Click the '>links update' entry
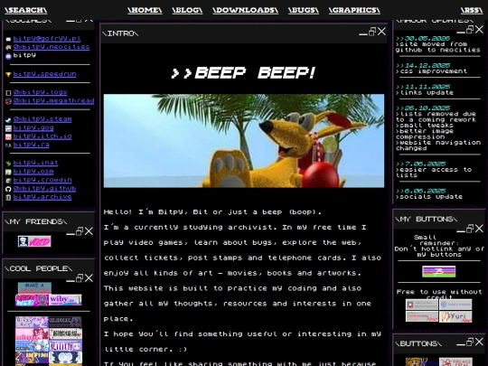488x366 pixels. 425,93
